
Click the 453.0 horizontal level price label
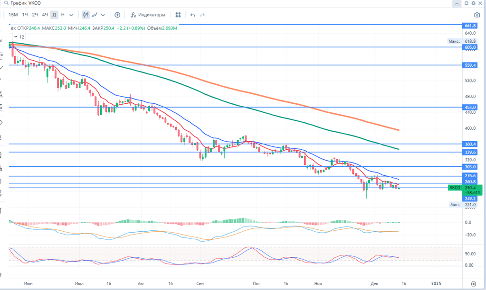point(470,108)
